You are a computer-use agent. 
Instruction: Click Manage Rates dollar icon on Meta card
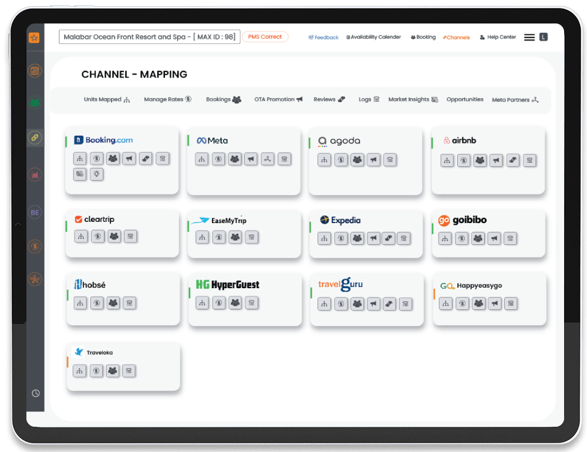[218, 159]
